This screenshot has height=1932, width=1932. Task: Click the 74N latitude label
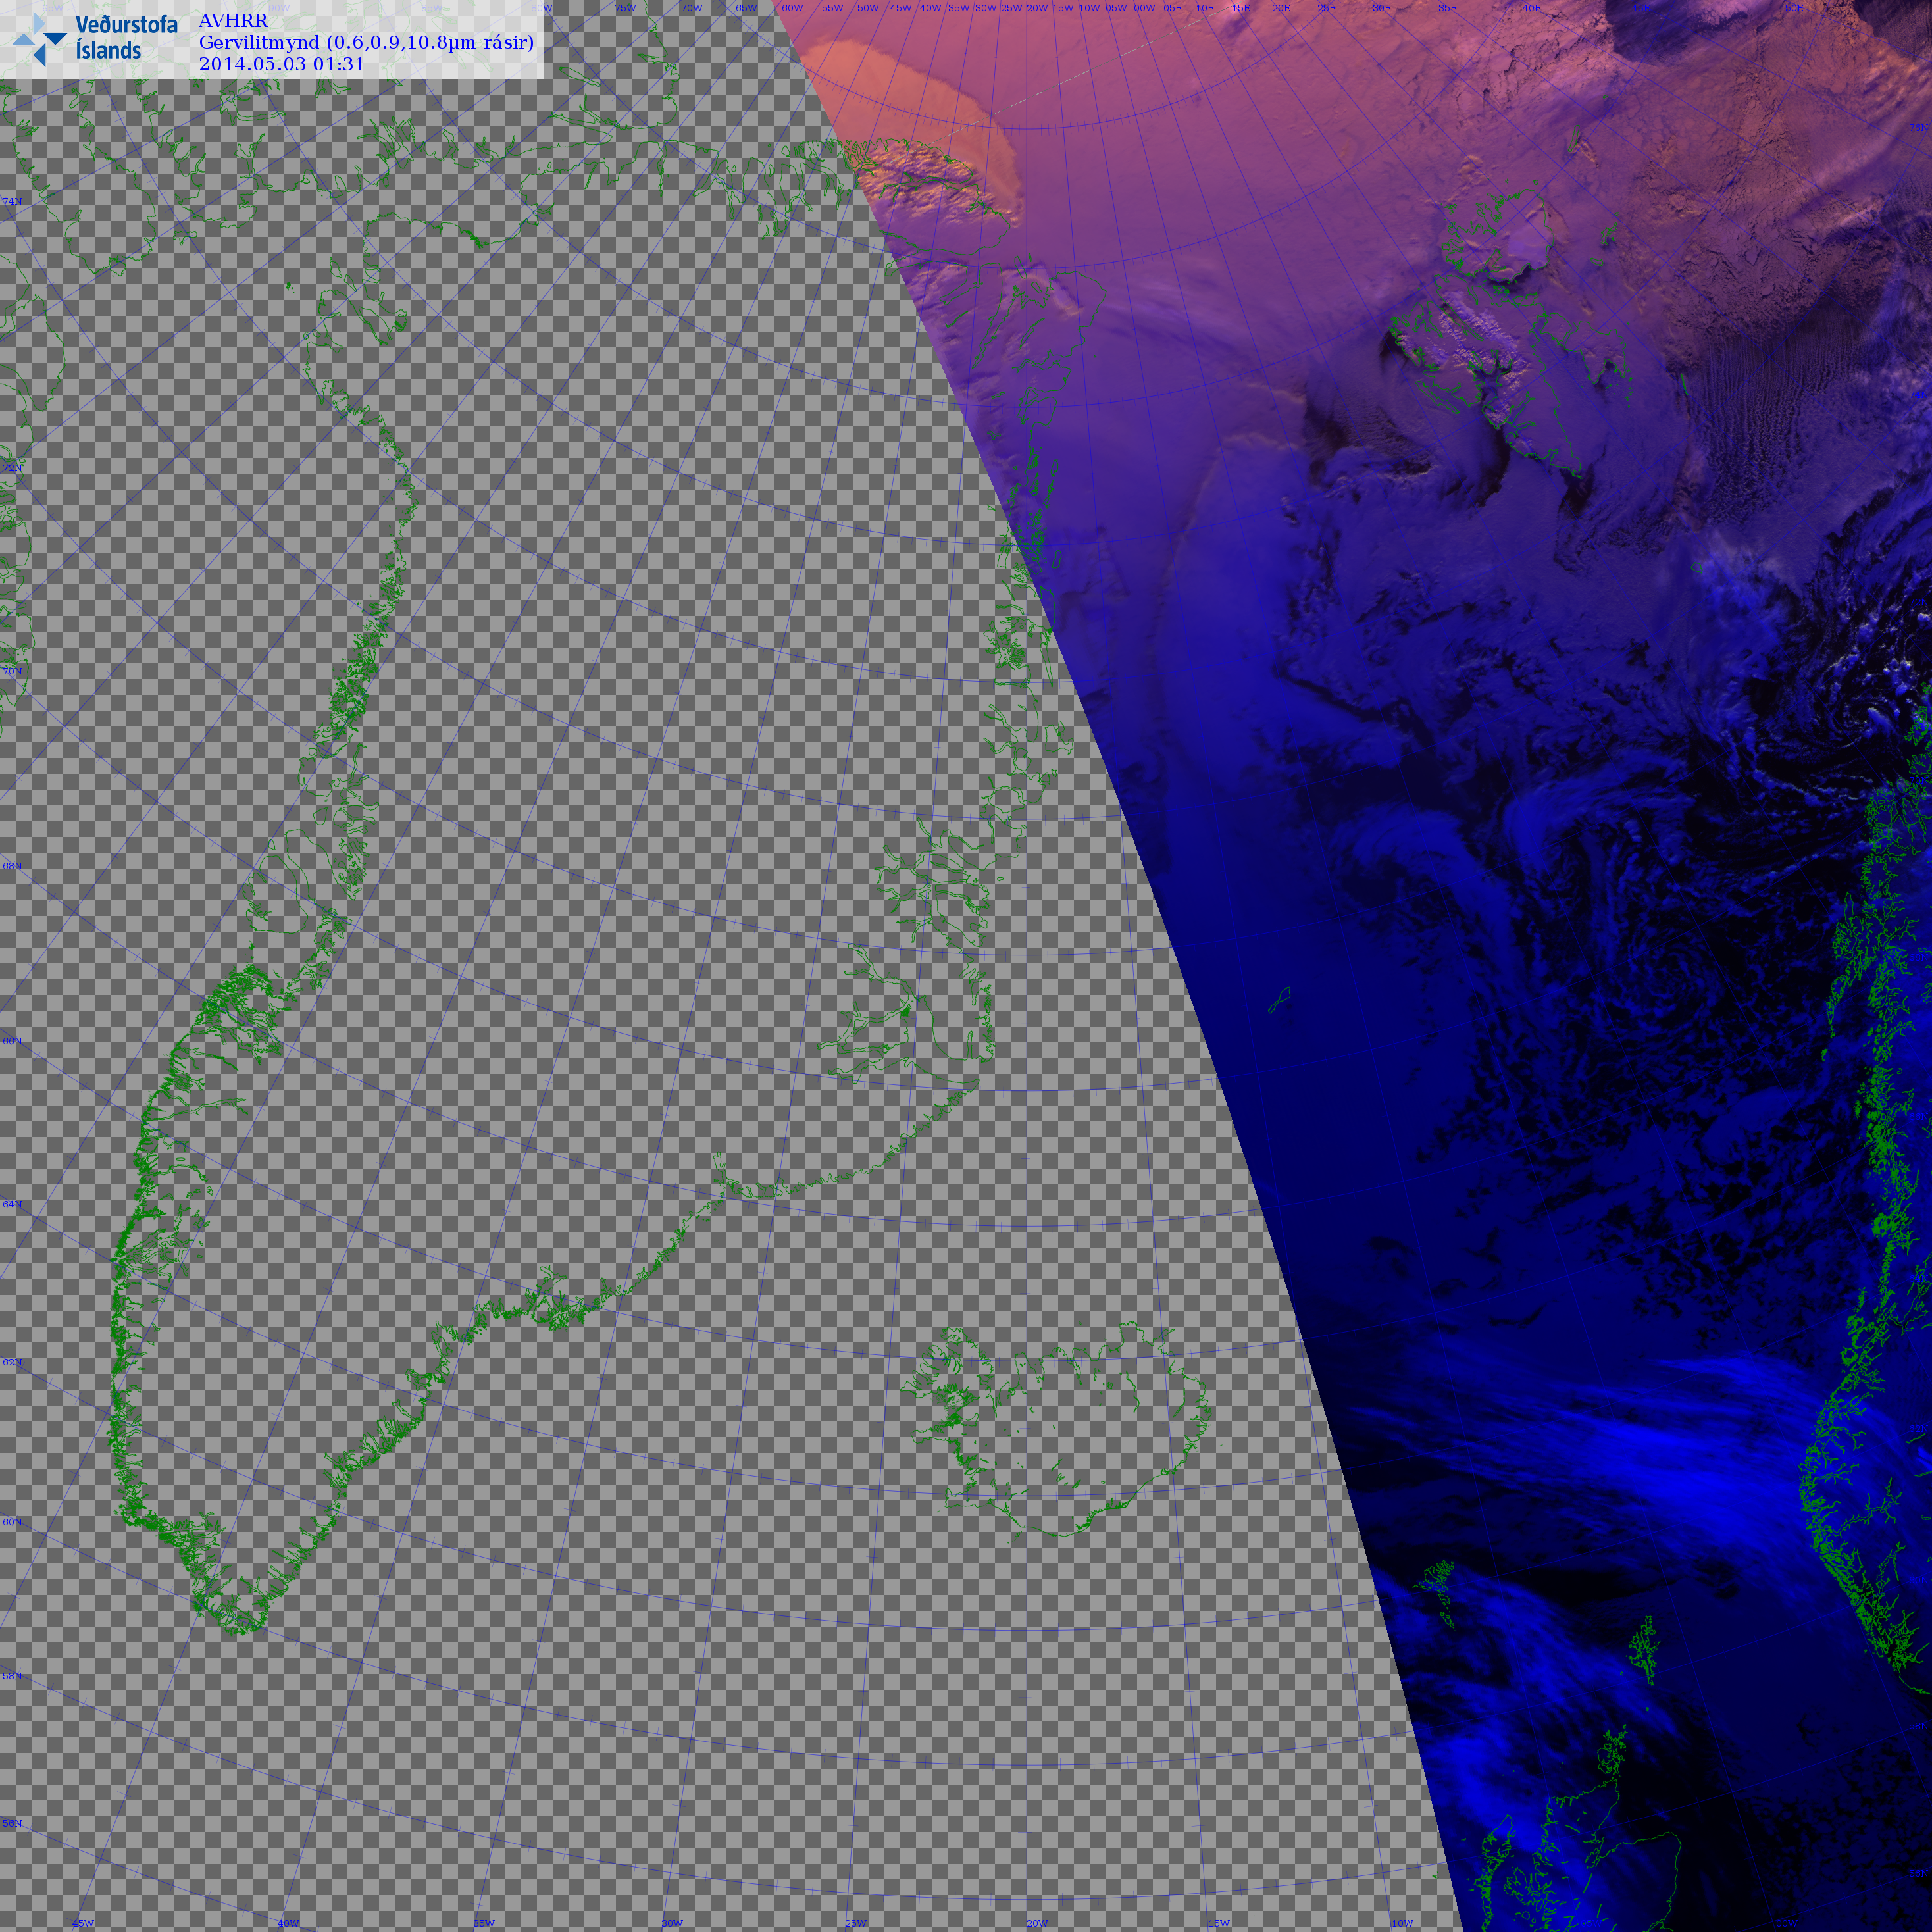point(12,202)
